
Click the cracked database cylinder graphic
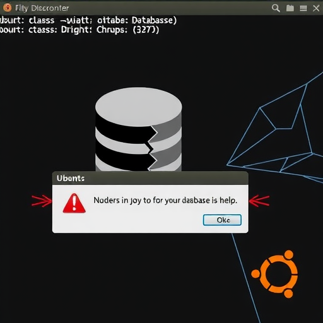pyautogui.click(x=139, y=129)
